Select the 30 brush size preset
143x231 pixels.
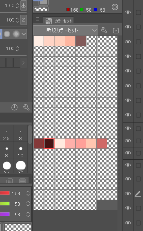20,167
